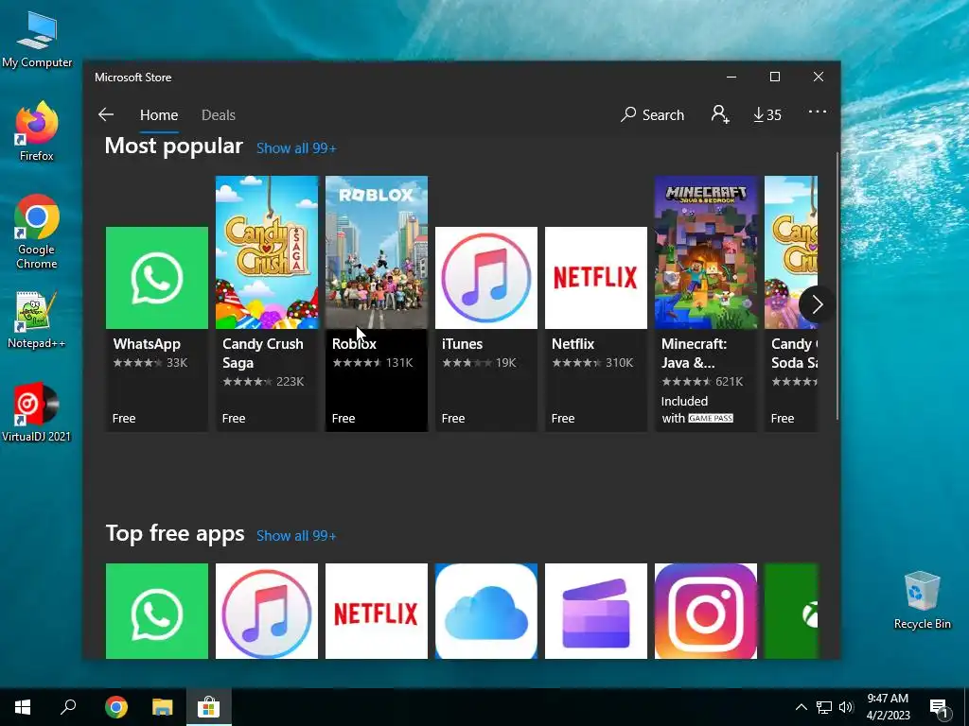Select the Notepad++ desktop icon

(x=37, y=320)
